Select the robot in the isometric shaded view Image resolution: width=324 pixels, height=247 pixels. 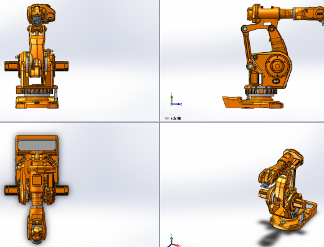pos(288,190)
